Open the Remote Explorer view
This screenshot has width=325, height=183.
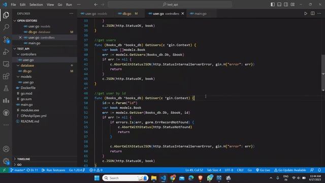click(x=6, y=64)
